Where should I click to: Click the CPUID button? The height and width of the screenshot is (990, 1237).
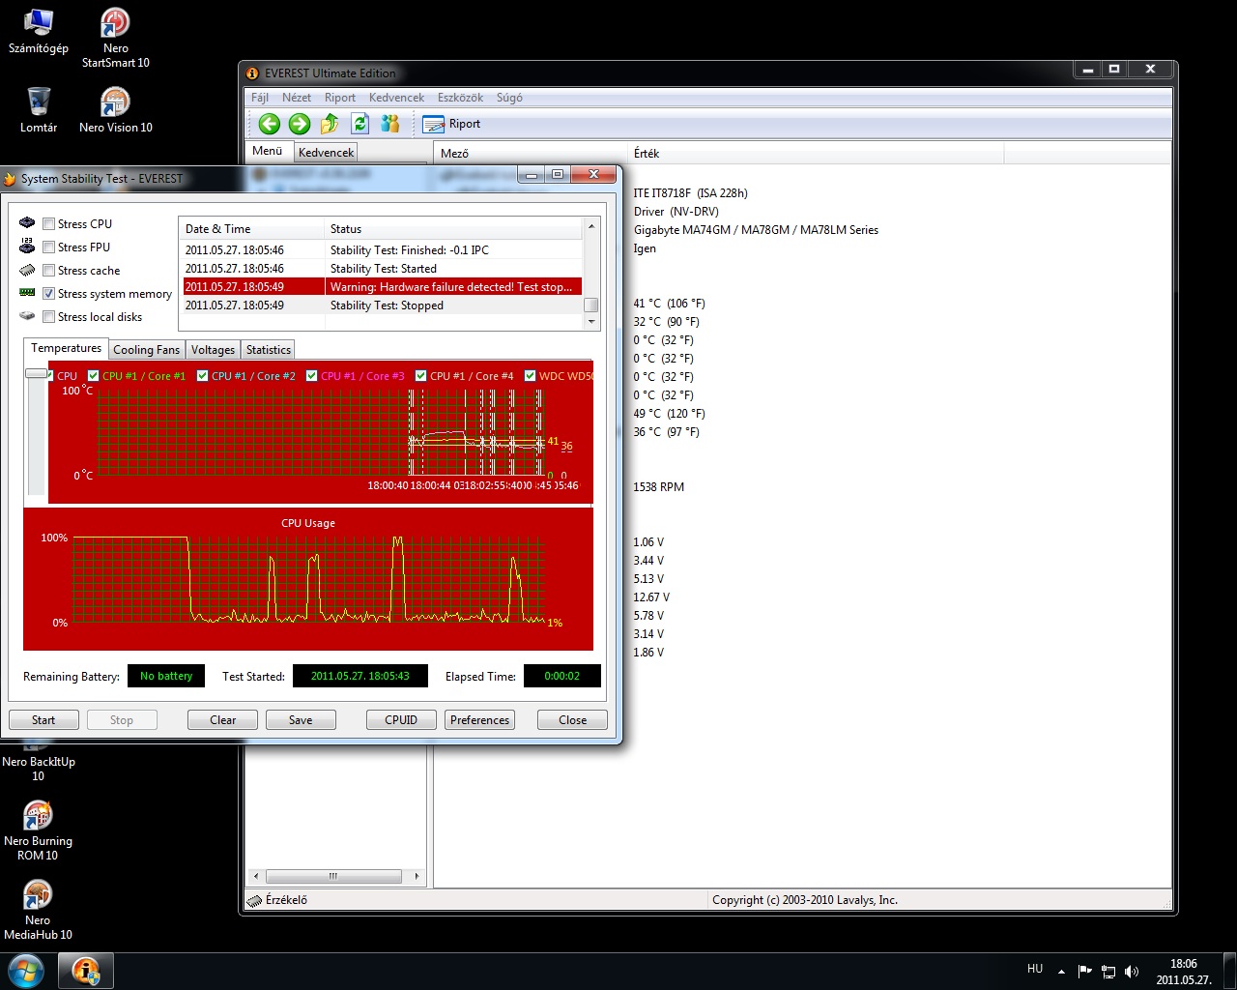click(x=401, y=720)
